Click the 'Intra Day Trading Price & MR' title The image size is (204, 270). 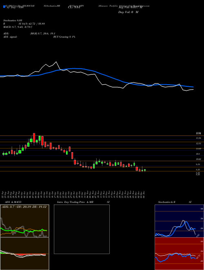[75, 202]
